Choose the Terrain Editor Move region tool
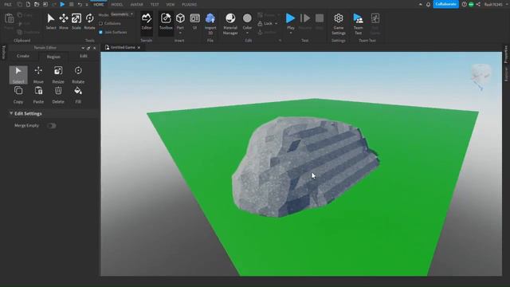The image size is (510, 287). tap(38, 75)
